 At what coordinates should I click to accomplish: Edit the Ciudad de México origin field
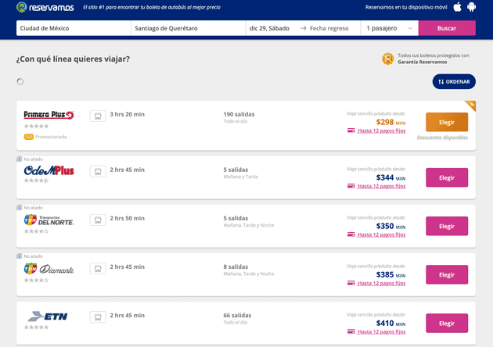[74, 28]
